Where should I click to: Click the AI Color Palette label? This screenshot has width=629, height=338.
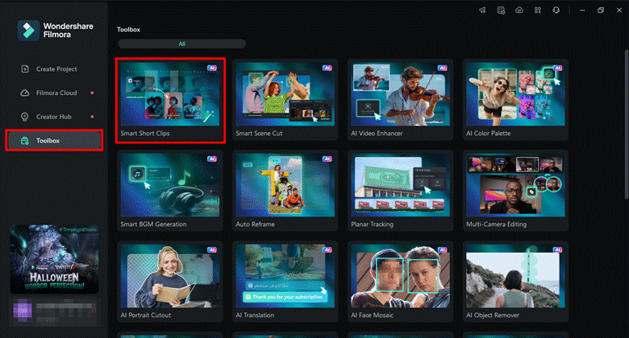tap(488, 134)
